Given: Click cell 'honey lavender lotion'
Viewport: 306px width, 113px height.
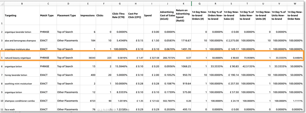Looking at the screenshot, I should (x=16, y=75).
